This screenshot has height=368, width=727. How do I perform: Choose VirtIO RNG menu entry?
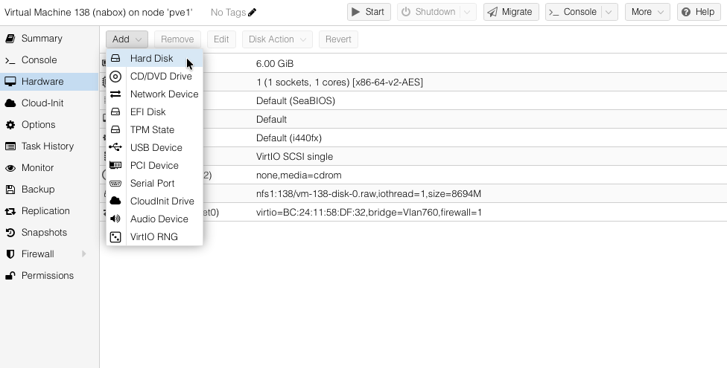[x=154, y=237]
